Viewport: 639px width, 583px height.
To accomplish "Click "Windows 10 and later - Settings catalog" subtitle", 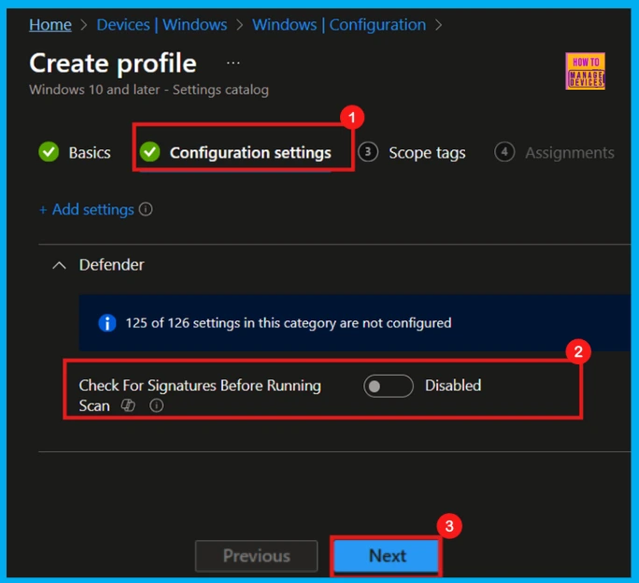I will [149, 90].
